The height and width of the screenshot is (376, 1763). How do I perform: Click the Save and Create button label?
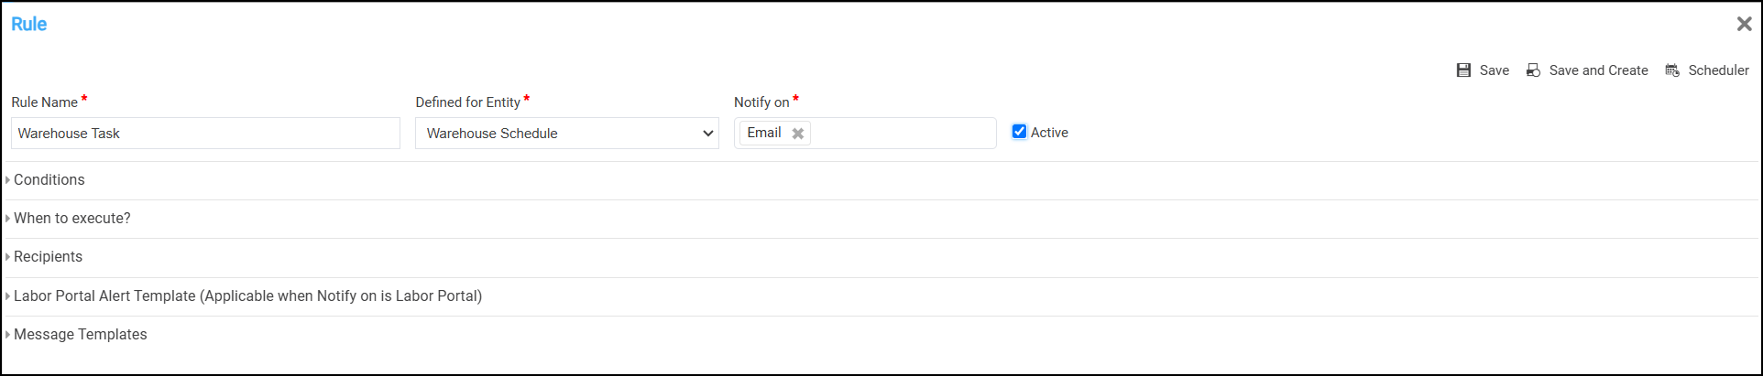(1598, 70)
